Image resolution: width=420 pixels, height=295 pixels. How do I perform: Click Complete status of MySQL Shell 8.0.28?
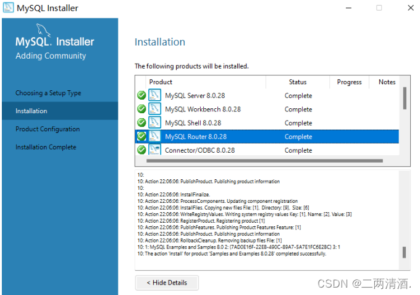(298, 123)
